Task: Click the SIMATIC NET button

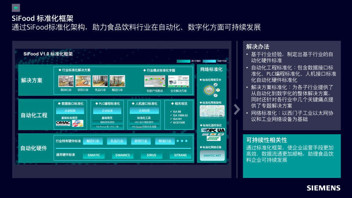Action: [212, 155]
